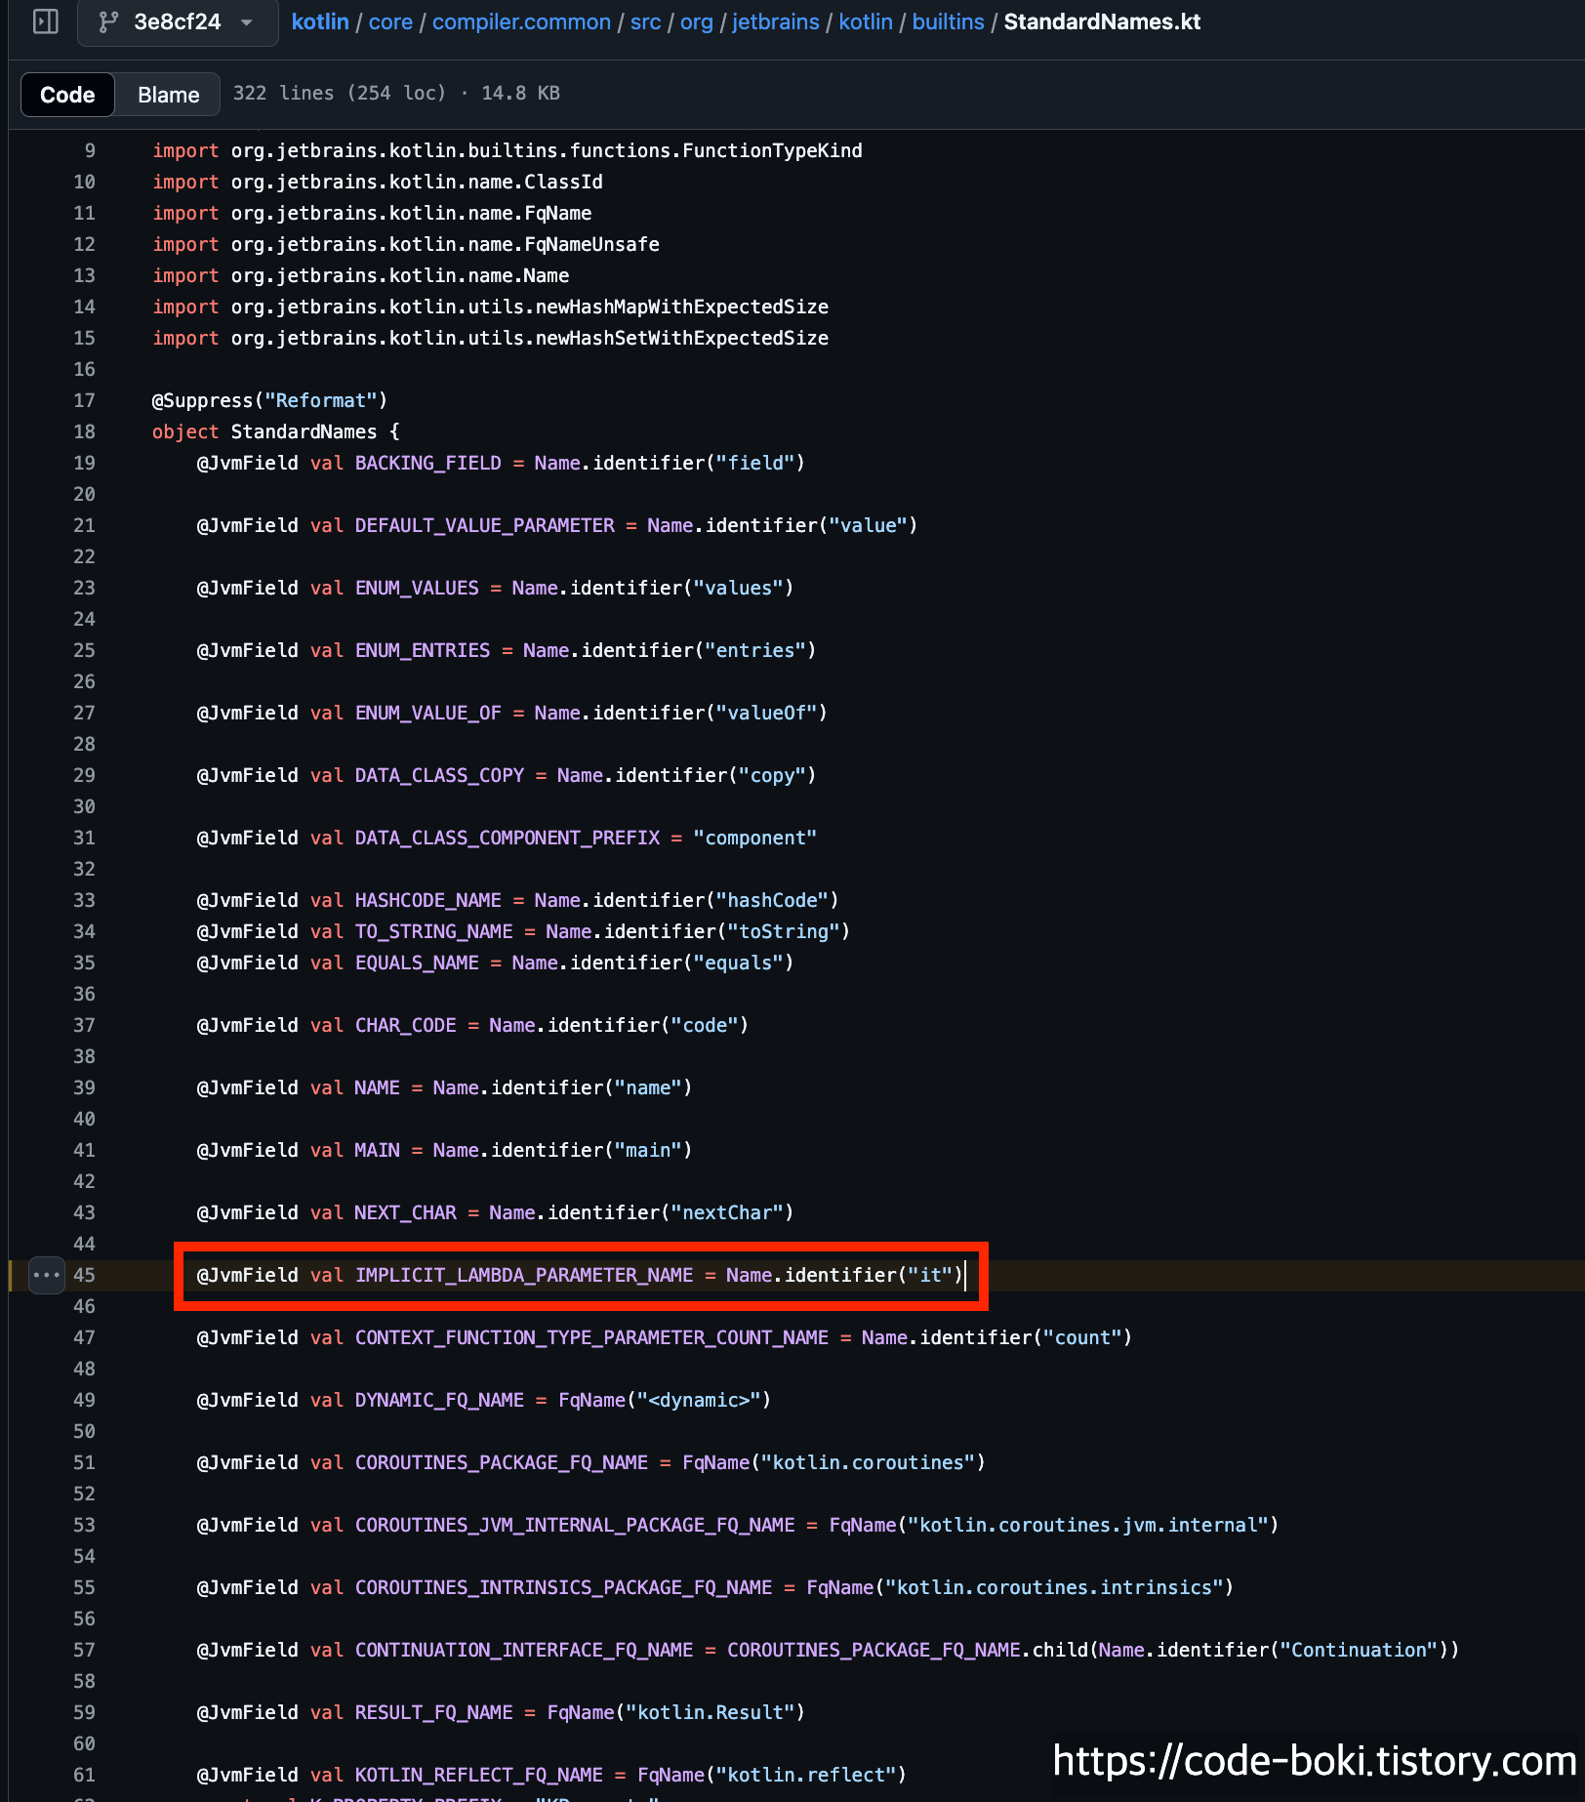Select line number 61
This screenshot has height=1802, width=1585.
pyautogui.click(x=85, y=1775)
